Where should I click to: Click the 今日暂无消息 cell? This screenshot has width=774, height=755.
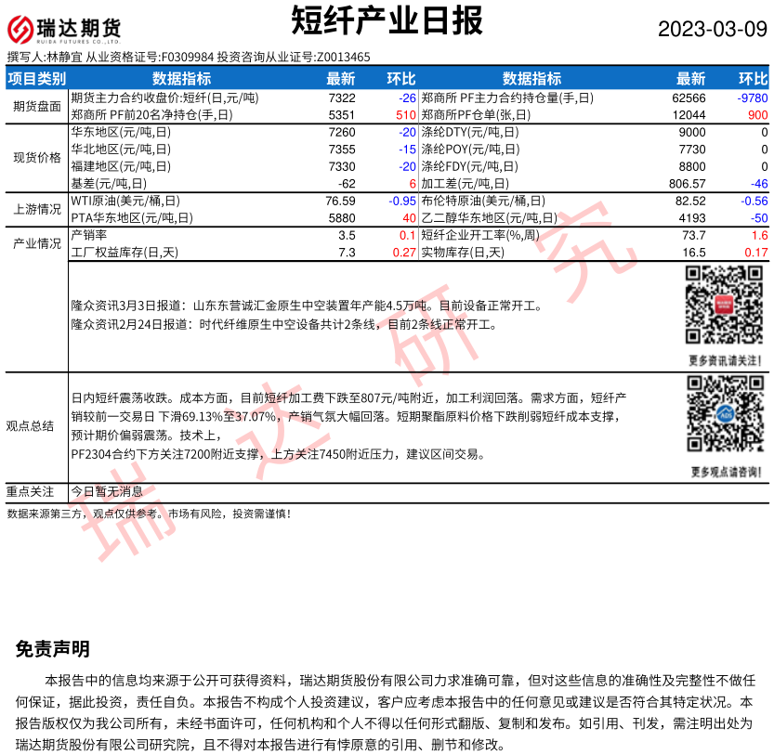coord(107,491)
